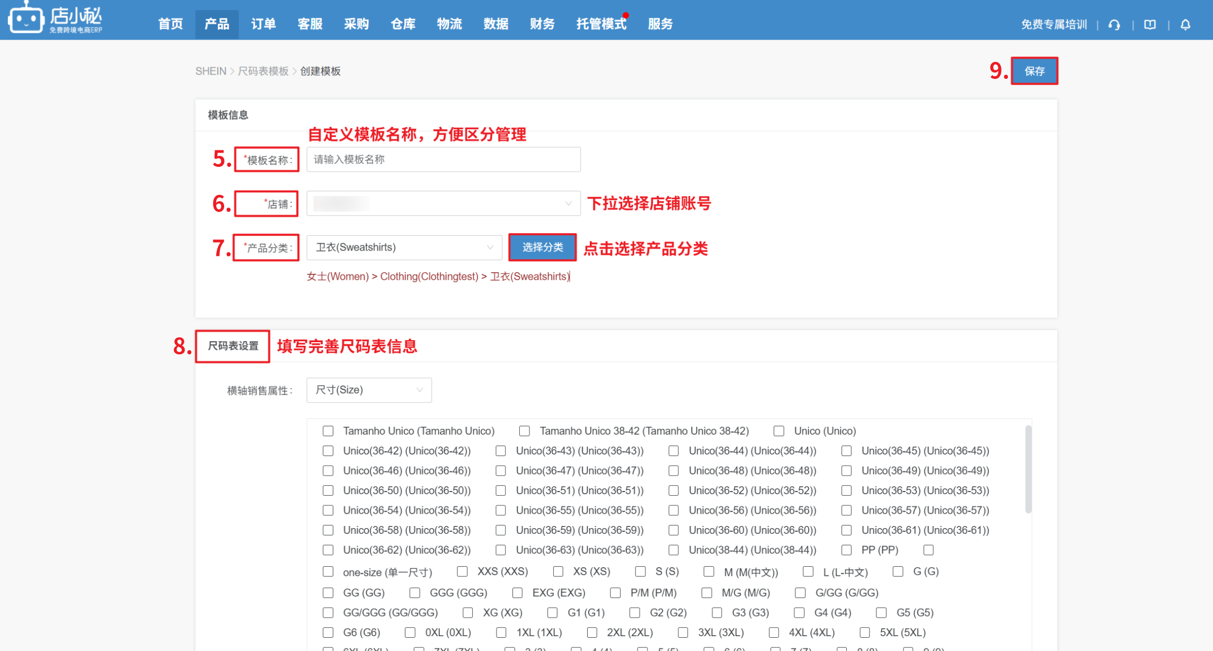Open the 店铺 store dropdown
Viewport: 1213px width, 651px height.
coord(443,203)
